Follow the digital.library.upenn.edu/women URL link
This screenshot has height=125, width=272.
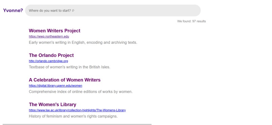click(55, 86)
